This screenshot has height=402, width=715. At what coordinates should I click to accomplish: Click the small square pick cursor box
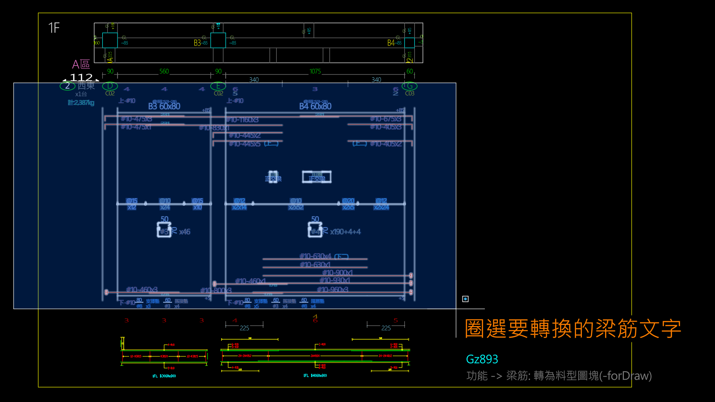click(465, 299)
